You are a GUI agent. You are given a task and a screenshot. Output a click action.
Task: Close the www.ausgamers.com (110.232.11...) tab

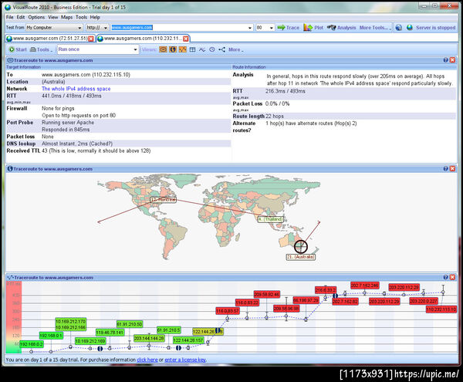point(186,39)
